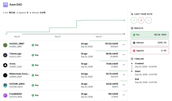172x101 pixels.
Task: Select the Against result bar showing 0
Action: point(150,51)
